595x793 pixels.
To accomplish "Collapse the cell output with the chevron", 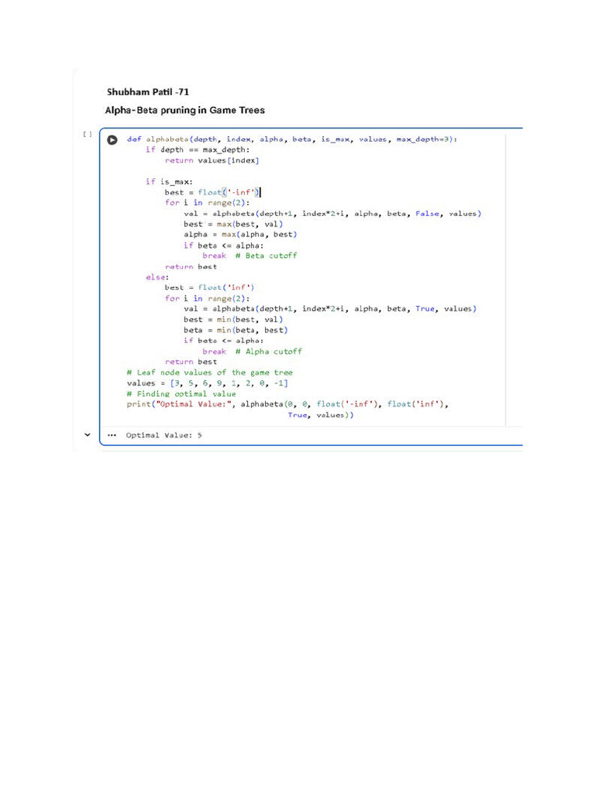I will coord(87,434).
